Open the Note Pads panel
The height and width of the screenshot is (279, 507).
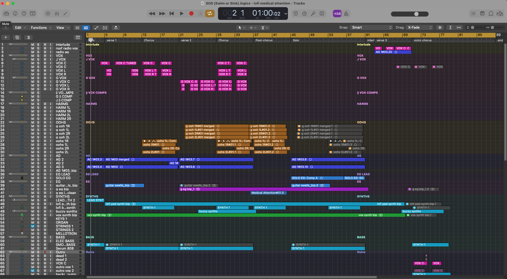[x=482, y=13]
